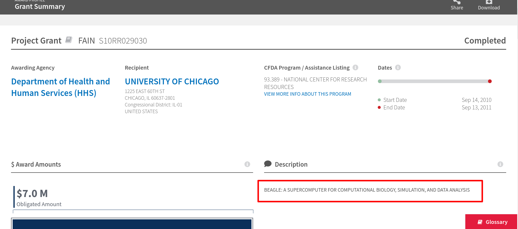Click the Sep 14, 2010 start date
This screenshot has height=229, width=518.
click(x=477, y=100)
